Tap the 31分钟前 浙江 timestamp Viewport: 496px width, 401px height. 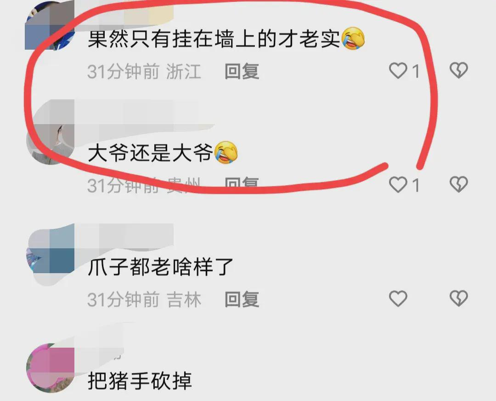pos(144,71)
